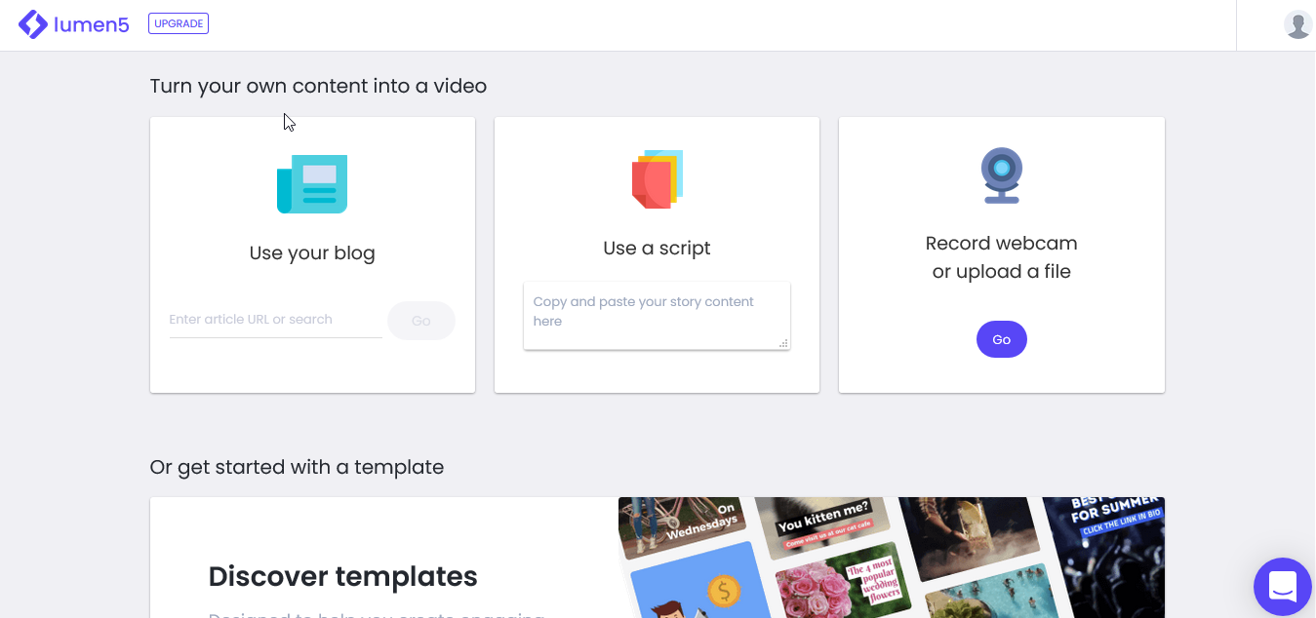Open the user profile avatar menu
This screenshot has height=618, width=1316.
coord(1297,24)
